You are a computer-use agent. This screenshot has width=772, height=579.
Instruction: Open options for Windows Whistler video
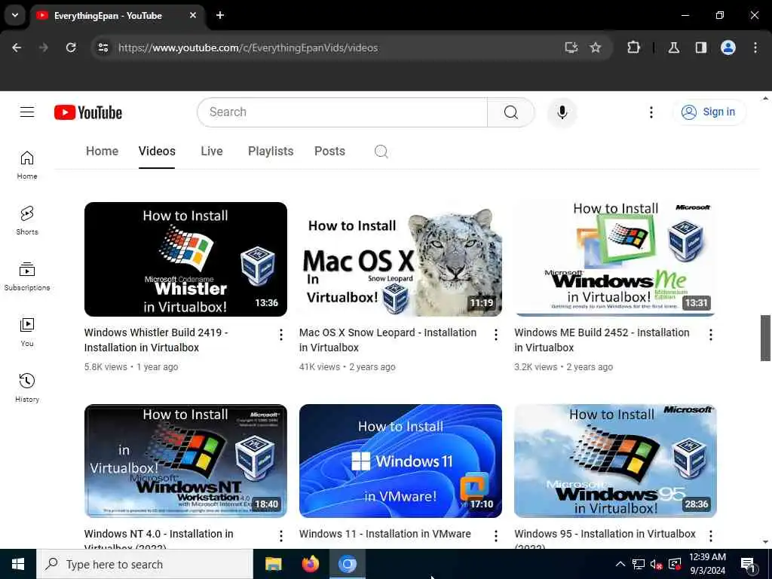pyautogui.click(x=280, y=335)
